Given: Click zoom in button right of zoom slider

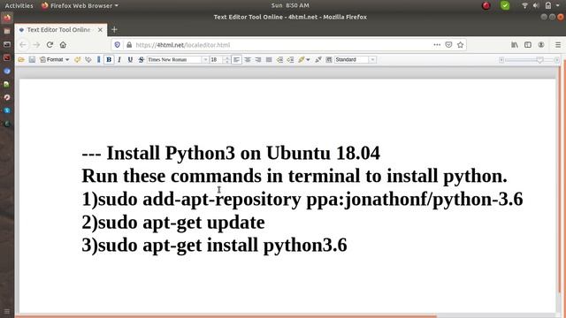Looking at the screenshot, I should 557,60.
